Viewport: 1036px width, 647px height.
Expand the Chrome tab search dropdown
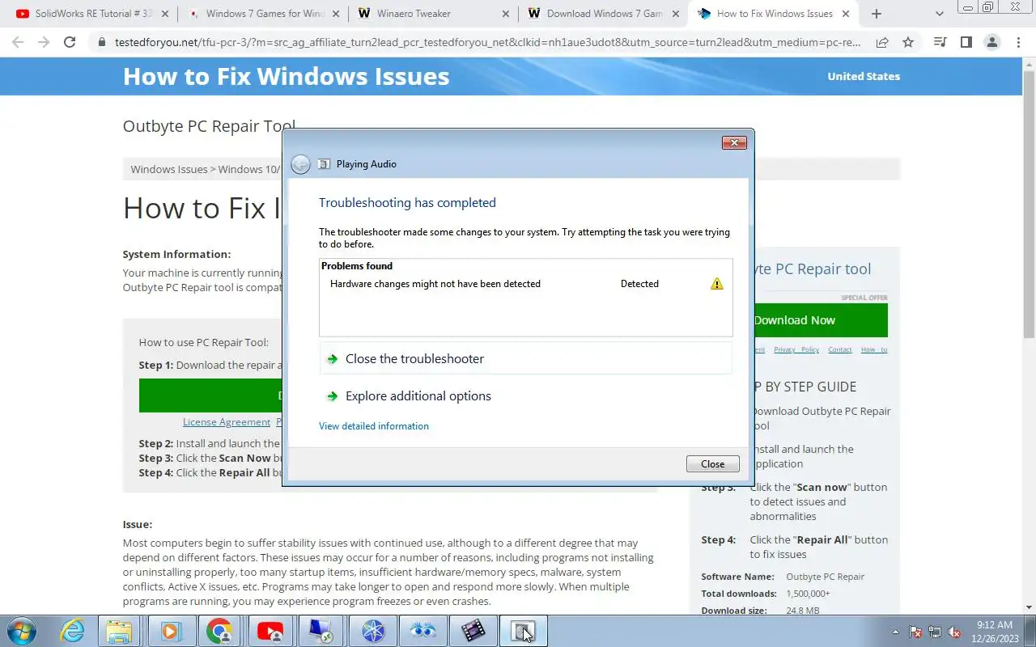click(940, 14)
